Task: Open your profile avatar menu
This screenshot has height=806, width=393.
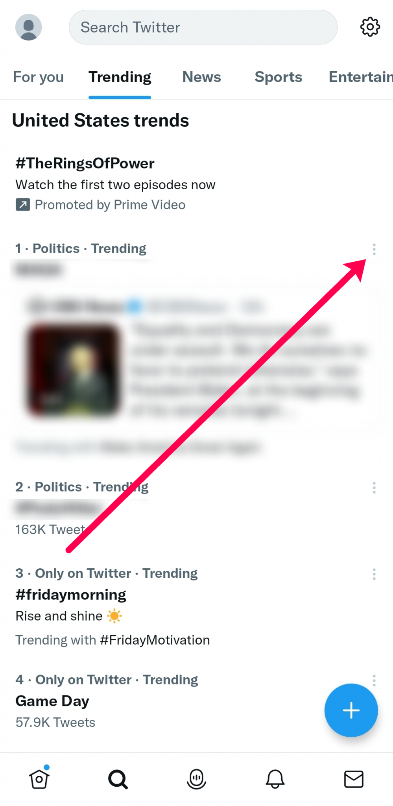Action: pyautogui.click(x=28, y=27)
